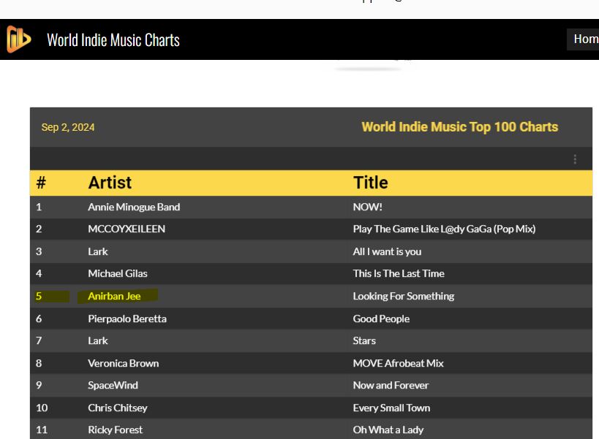Open the song Looking For Something
599x439 pixels.
404,297
